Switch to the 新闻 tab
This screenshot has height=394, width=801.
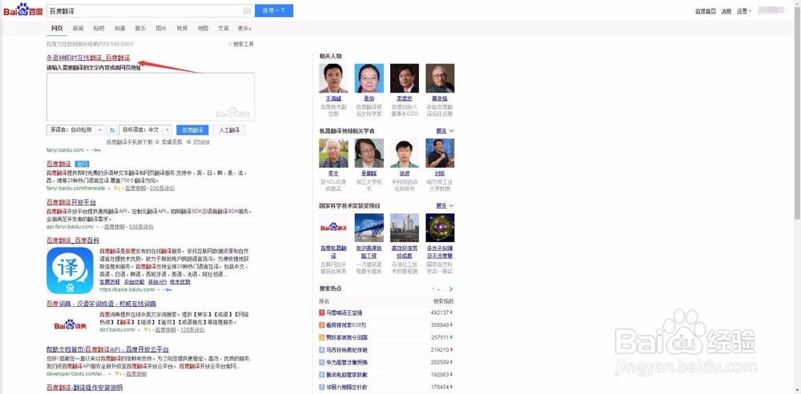pos(78,28)
